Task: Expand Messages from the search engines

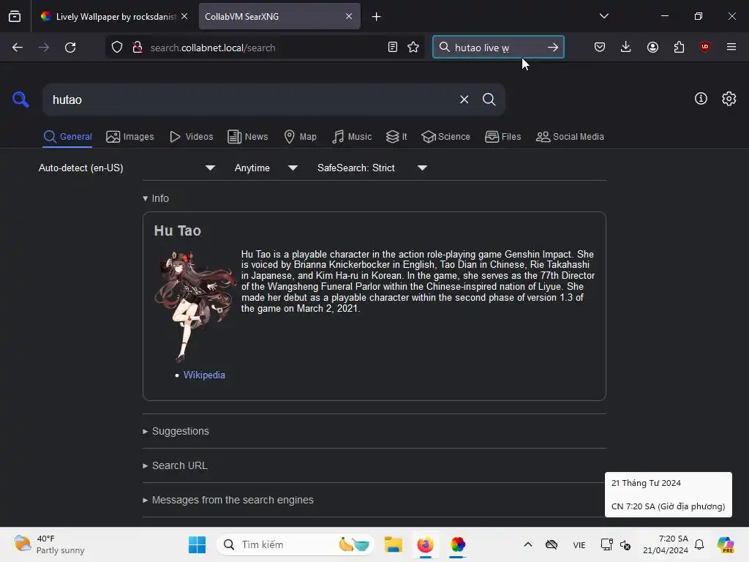Action: 228,500
